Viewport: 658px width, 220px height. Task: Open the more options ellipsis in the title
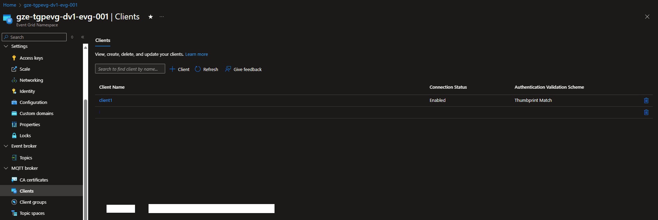[x=162, y=17]
